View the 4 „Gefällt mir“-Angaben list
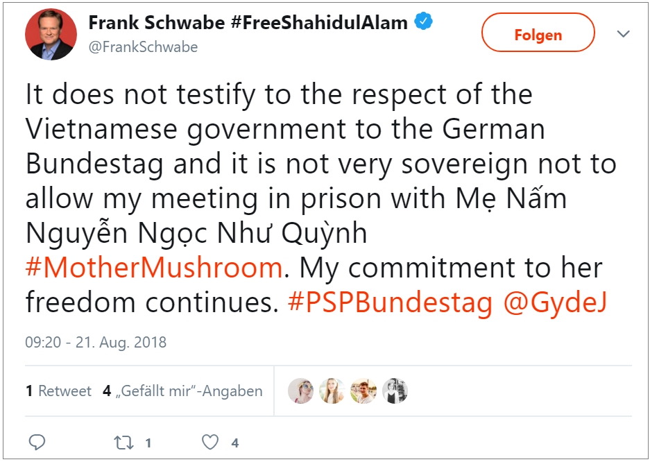Viewport: 650px width, 462px height. point(182,391)
